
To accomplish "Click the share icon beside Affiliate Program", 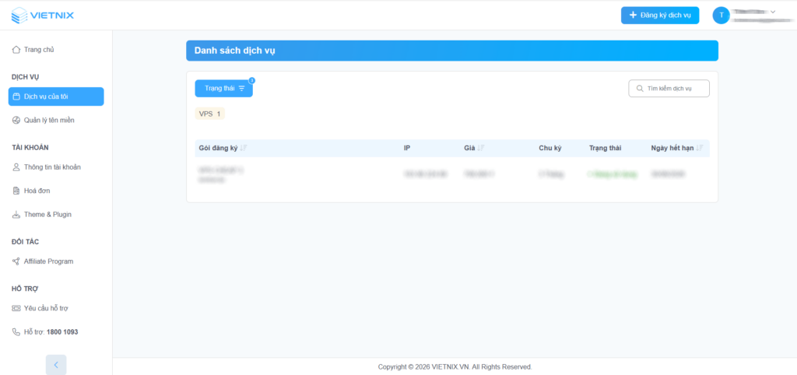I will click(x=16, y=261).
